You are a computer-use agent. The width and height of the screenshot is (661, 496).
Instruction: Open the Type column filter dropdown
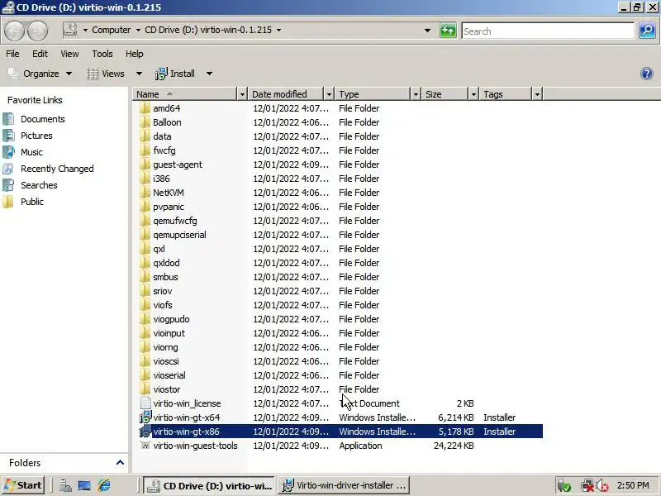[416, 94]
